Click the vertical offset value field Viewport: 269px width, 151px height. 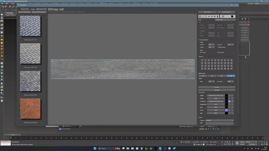coord(211,44)
